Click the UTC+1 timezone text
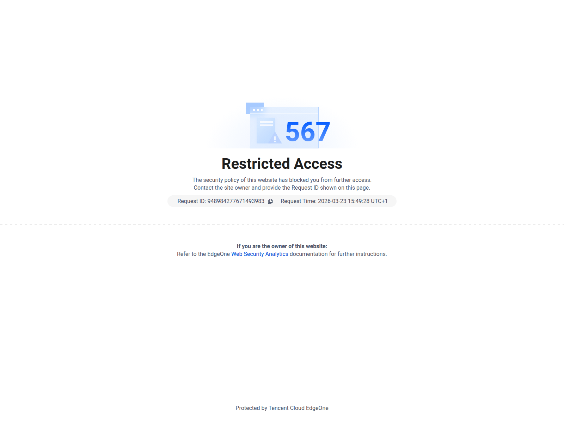 point(379,201)
